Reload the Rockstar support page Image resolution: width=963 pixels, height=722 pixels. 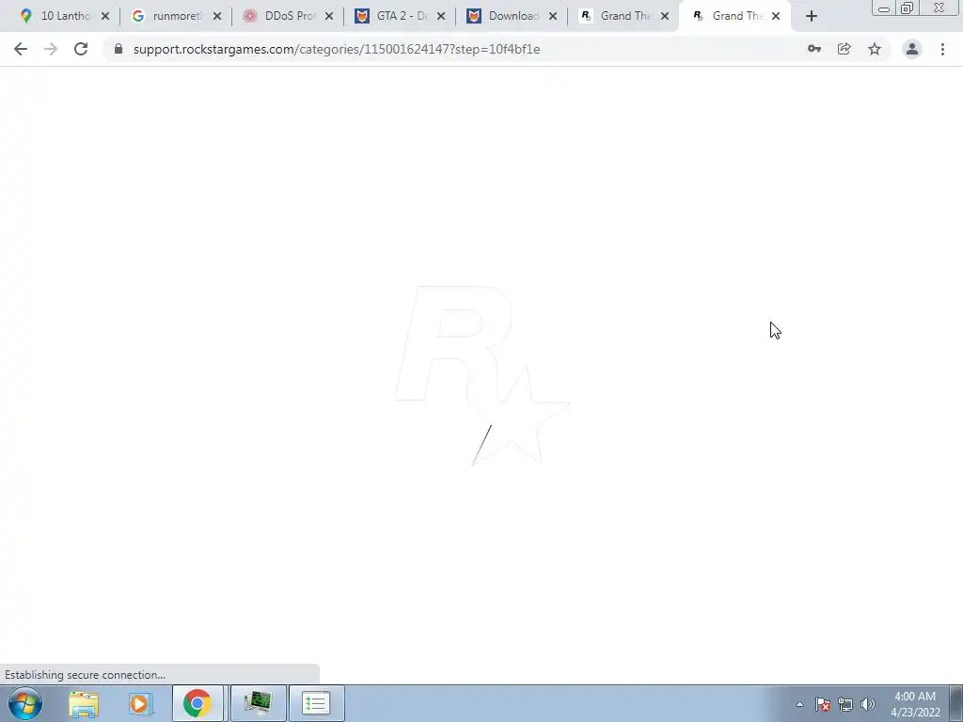click(81, 49)
